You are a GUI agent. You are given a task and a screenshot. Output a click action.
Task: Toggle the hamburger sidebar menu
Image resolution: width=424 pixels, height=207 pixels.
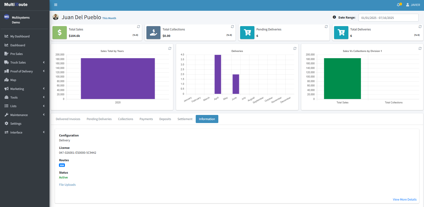coord(55,5)
